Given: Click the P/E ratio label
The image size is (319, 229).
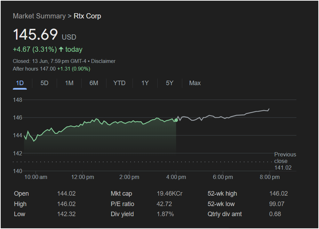Looking at the screenshot, I should pyautogui.click(x=122, y=204).
